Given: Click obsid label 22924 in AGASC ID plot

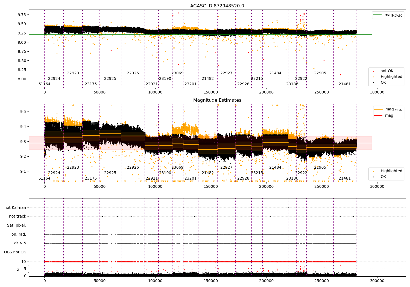Looking at the screenshot, I should [x=54, y=78].
